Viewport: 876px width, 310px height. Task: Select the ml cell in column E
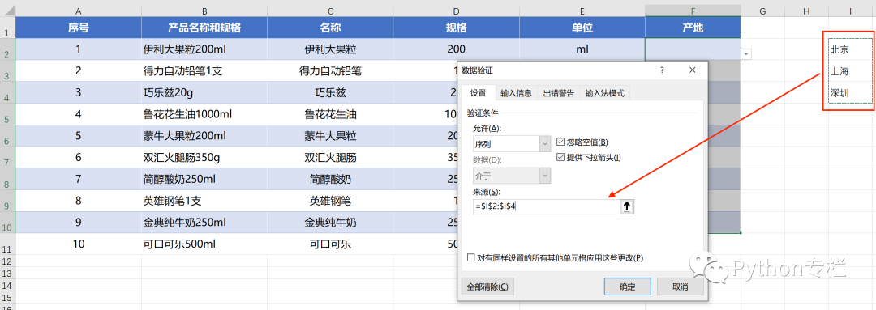(x=582, y=49)
